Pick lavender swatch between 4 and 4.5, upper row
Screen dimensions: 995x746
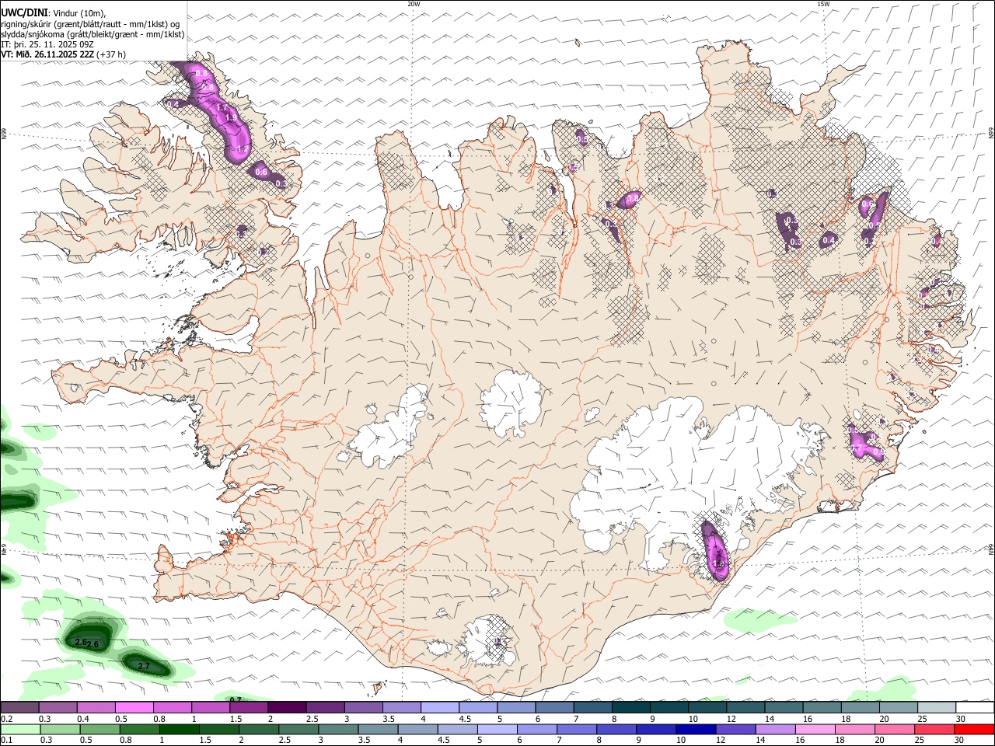440,708
